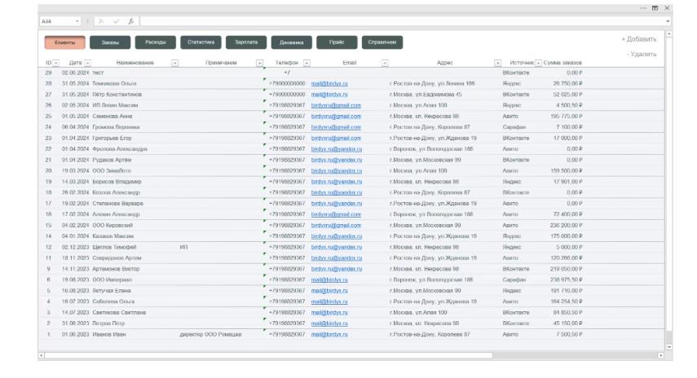
Task: Switch to the Заказы tab
Action: click(x=109, y=42)
